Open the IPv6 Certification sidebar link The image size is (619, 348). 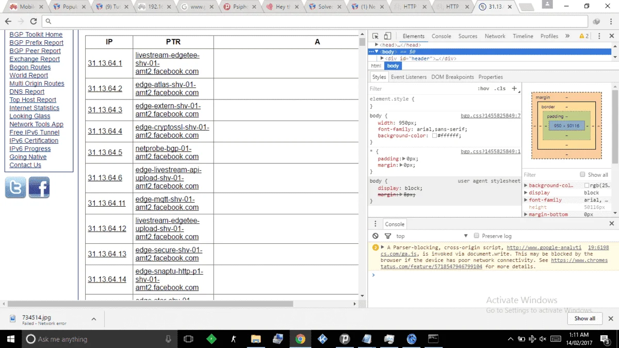tap(34, 141)
